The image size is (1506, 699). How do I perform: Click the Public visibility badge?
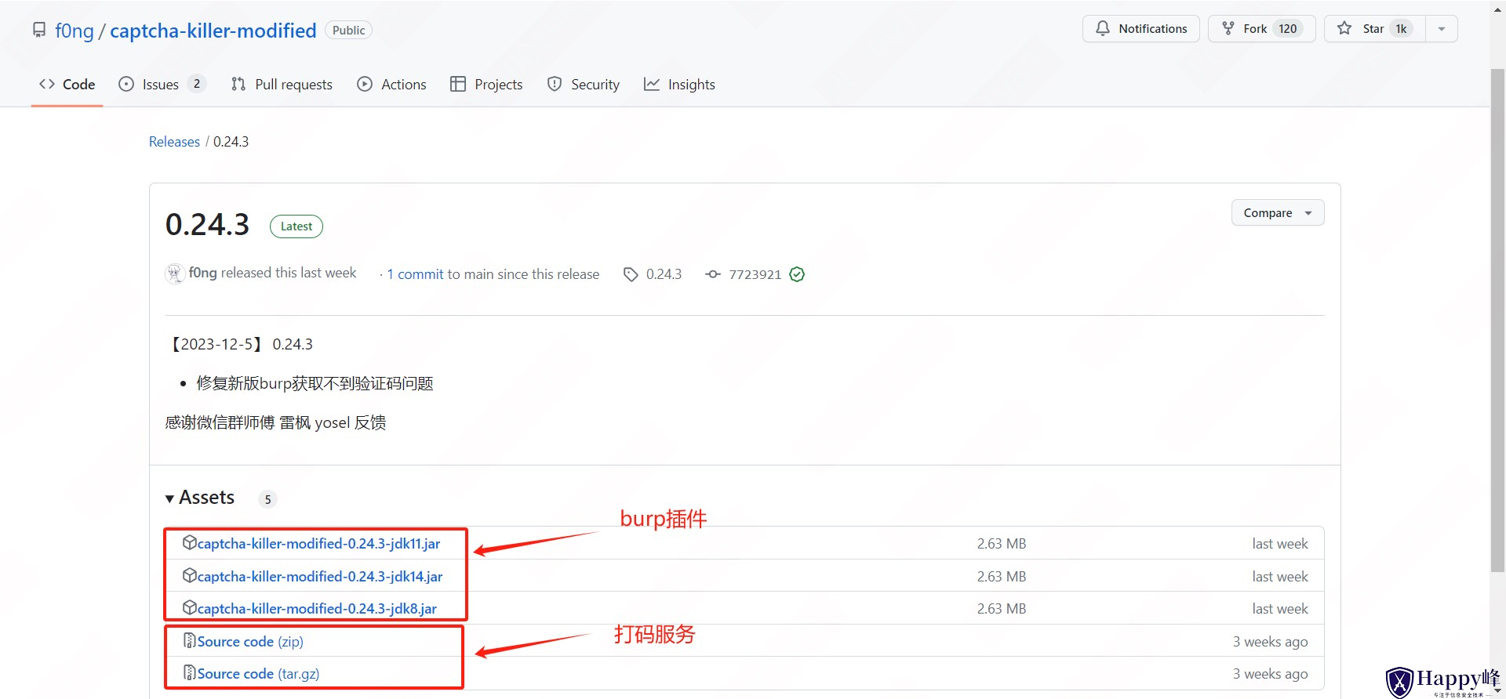pyautogui.click(x=348, y=30)
